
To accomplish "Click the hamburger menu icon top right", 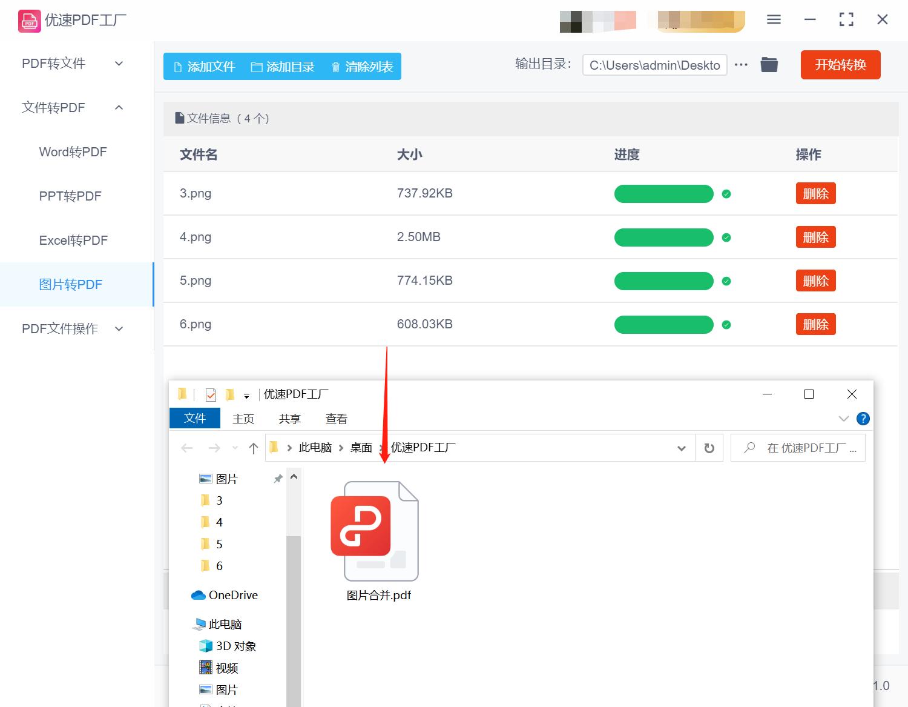I will pos(773,19).
